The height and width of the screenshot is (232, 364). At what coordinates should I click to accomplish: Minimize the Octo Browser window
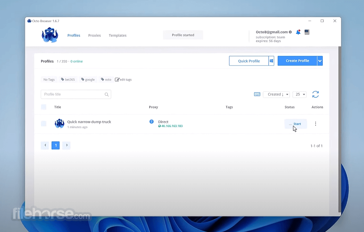[x=310, y=21]
